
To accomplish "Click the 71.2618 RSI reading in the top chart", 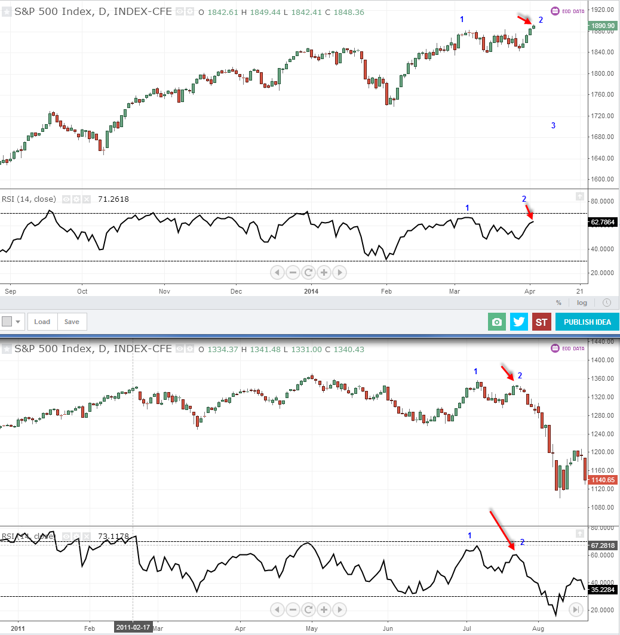I will 113,199.
